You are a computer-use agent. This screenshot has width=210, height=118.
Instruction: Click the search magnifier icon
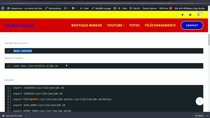pos(199,14)
